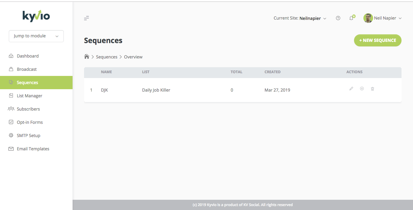The width and height of the screenshot is (413, 210).
Task: Click the Subscribers people icon
Action: point(11,109)
